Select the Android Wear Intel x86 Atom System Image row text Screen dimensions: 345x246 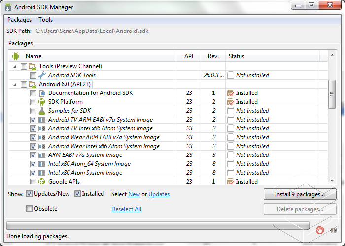pyautogui.click(x=104, y=146)
